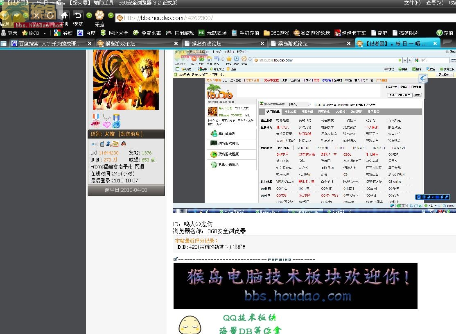The width and height of the screenshot is (456, 334).
Task: Open the 360游戏 bookmark folder
Action: [277, 33]
